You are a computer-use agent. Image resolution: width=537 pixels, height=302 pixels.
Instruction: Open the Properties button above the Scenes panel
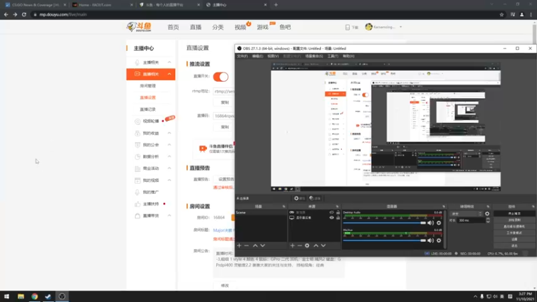pos(299,198)
